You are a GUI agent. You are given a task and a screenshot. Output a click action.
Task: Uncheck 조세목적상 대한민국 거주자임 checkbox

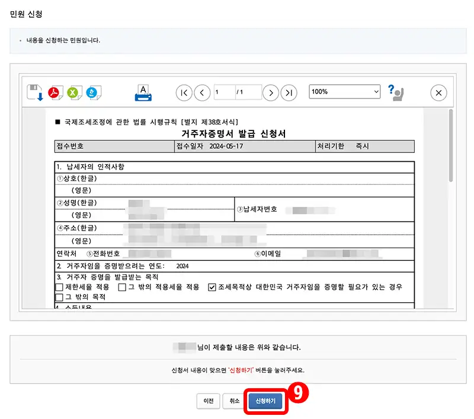[x=212, y=287]
